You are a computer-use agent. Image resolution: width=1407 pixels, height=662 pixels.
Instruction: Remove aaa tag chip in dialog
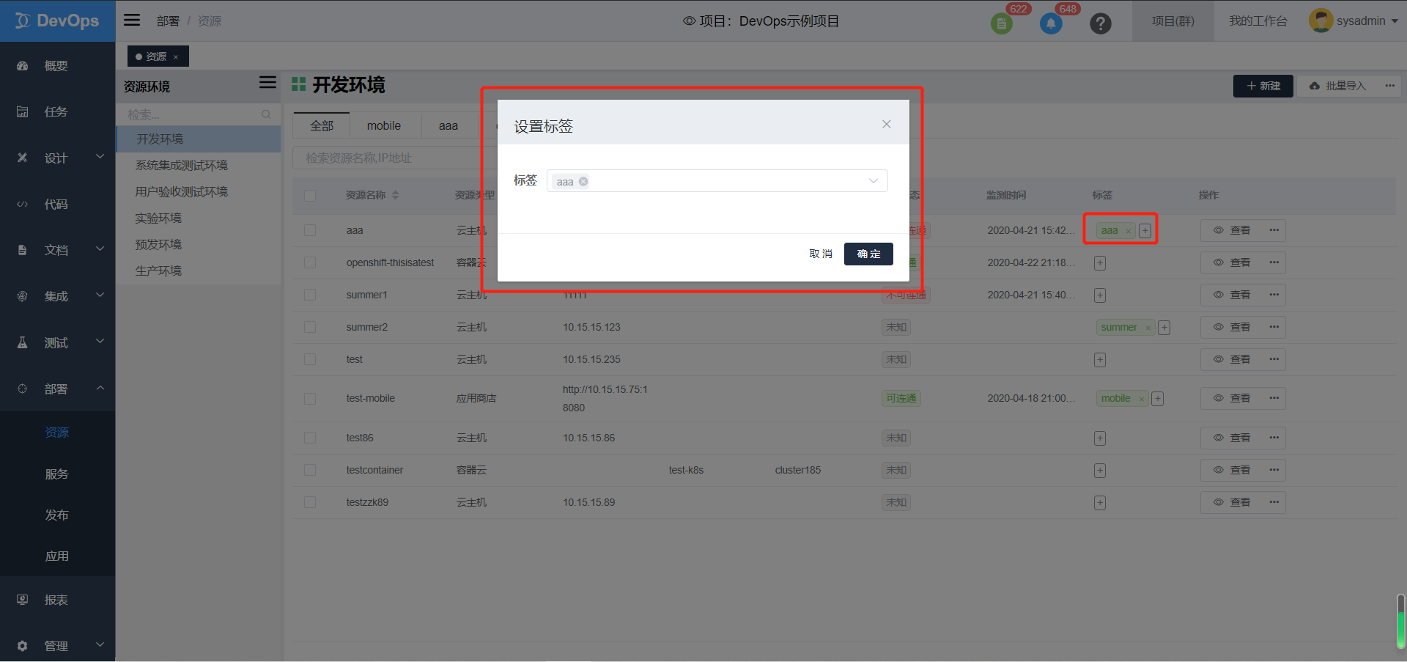pos(583,182)
